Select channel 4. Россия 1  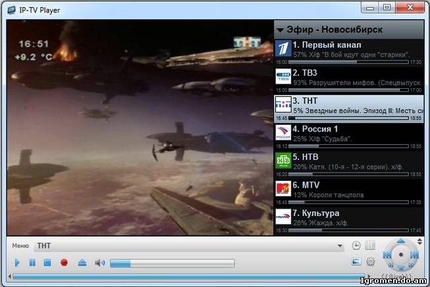click(x=349, y=137)
